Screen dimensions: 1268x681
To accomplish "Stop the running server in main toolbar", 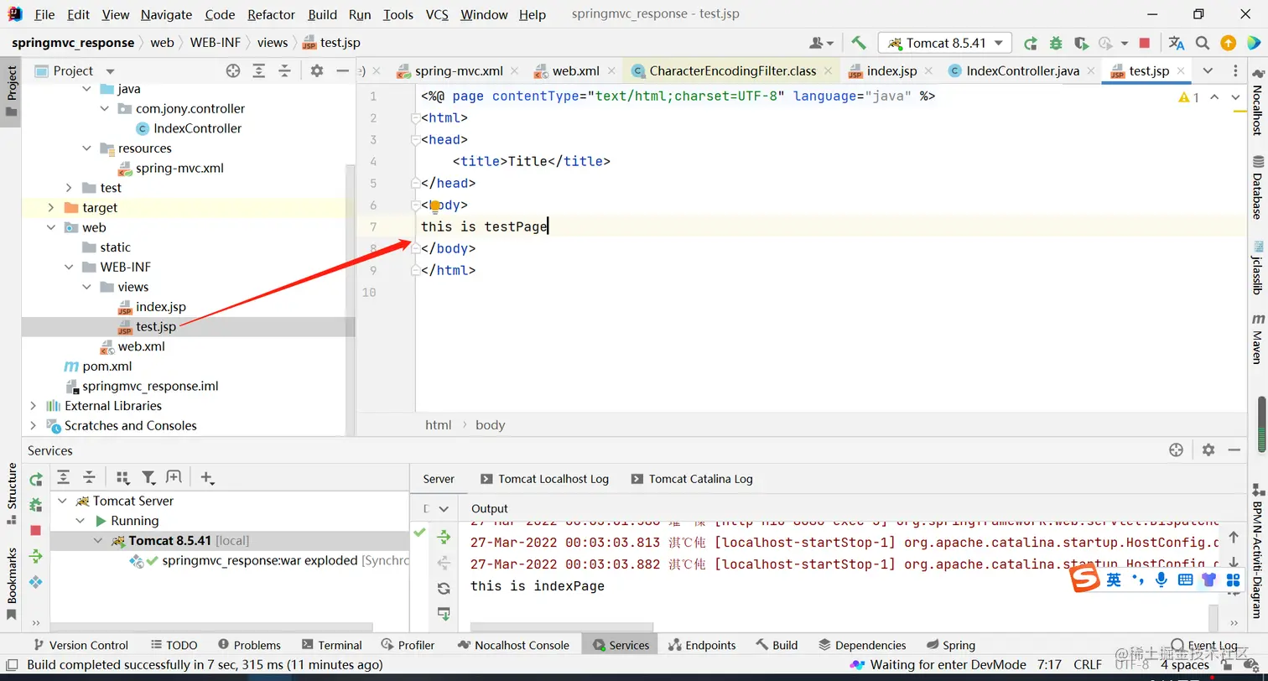I will pos(1145,43).
